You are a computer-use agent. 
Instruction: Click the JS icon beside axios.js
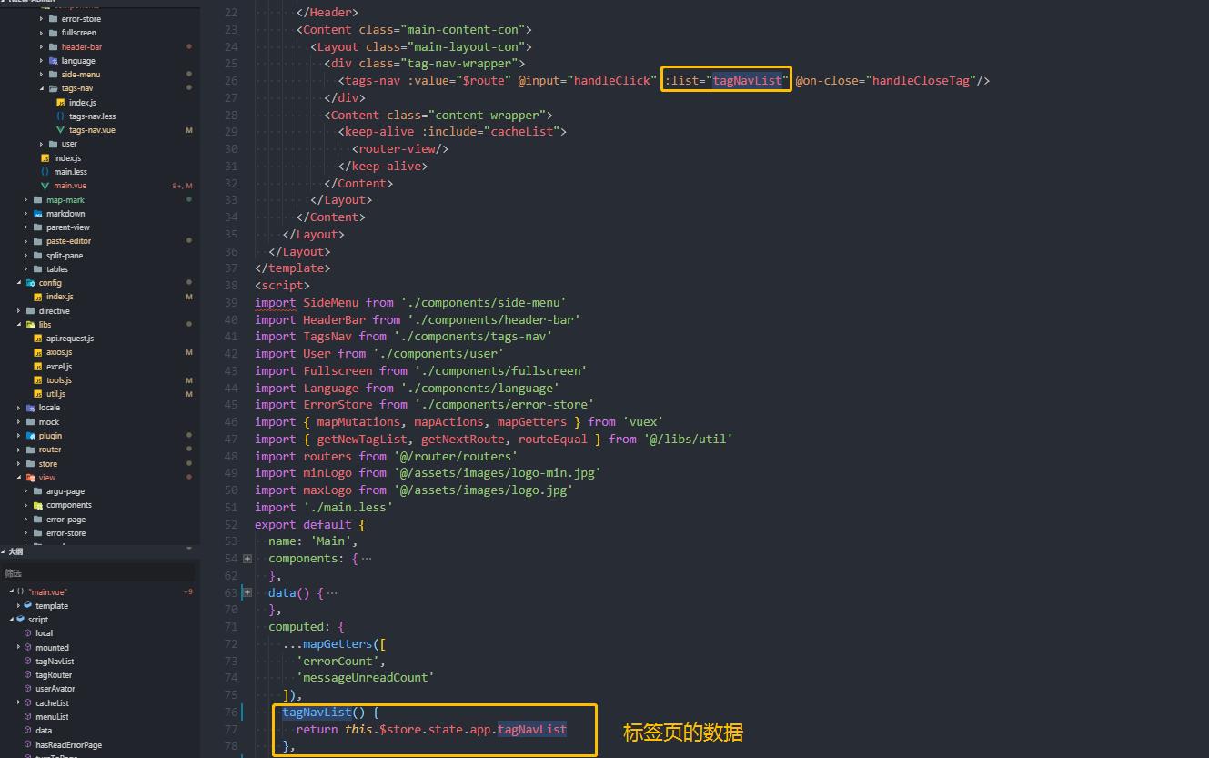coord(37,352)
